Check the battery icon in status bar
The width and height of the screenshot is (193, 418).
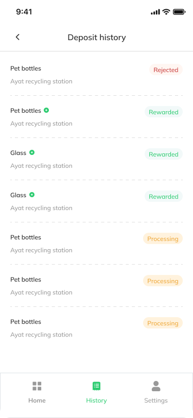179,12
